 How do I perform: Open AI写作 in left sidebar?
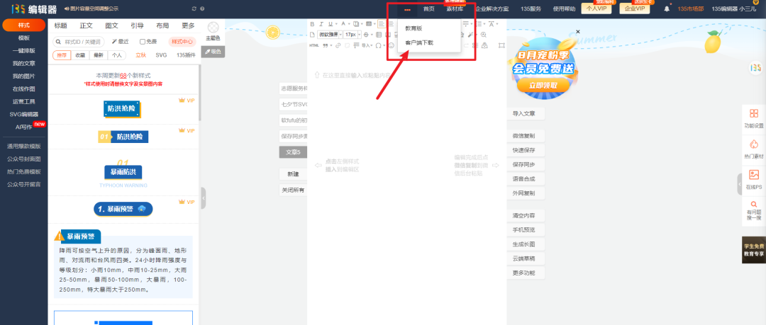tap(23, 127)
